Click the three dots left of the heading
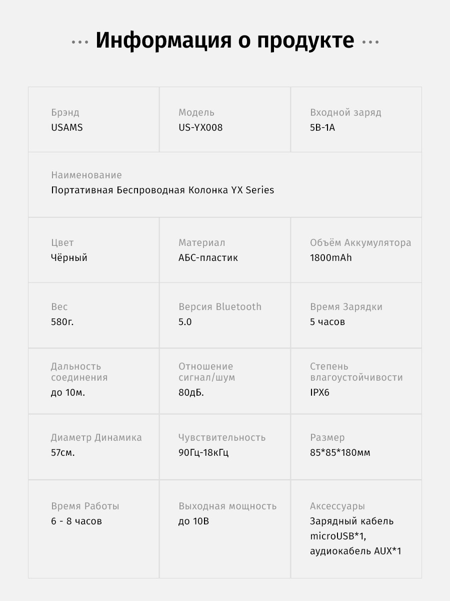 point(80,42)
